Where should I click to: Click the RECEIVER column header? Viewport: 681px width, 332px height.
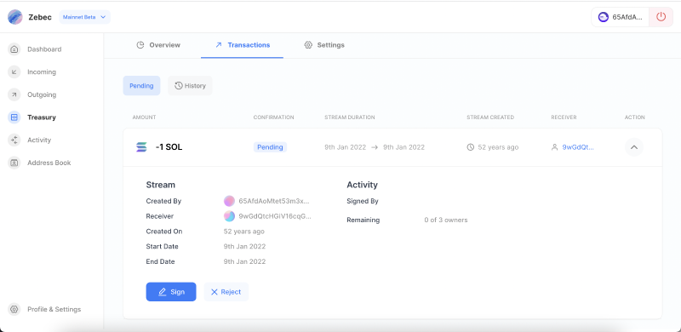point(564,117)
